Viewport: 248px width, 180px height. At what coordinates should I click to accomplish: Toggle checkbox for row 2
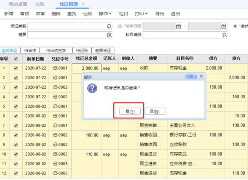pos(15,78)
